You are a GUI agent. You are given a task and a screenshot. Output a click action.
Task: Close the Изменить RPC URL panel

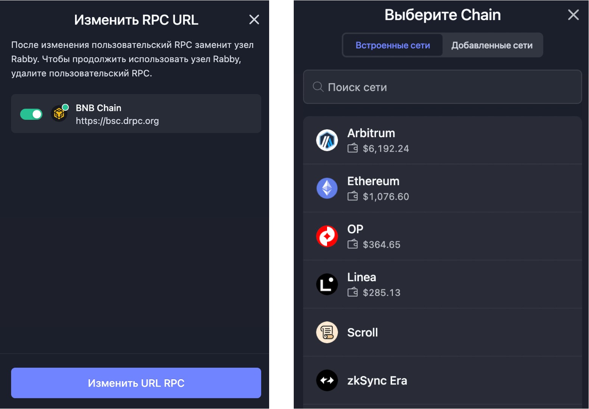click(254, 20)
